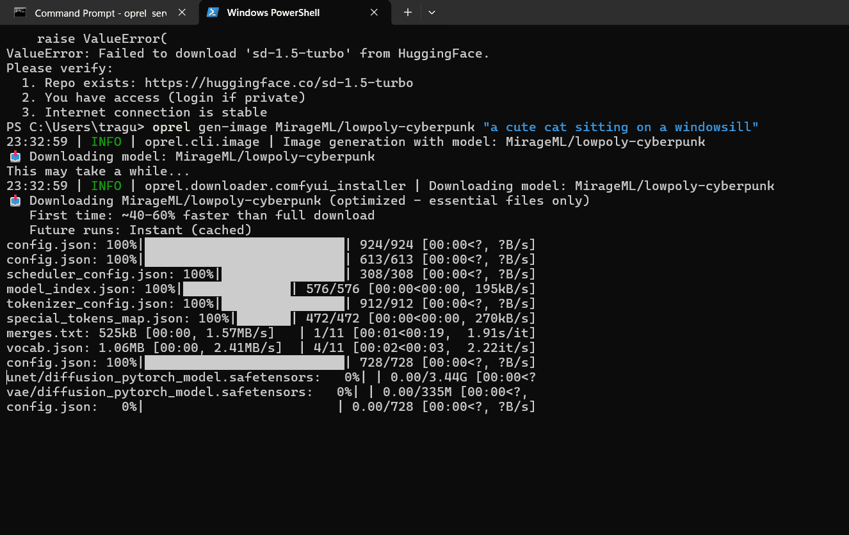Screen dimensions: 849x535
Task: Click the unet diffusion_pytorch_model.safetensors line
Action: pos(269,377)
